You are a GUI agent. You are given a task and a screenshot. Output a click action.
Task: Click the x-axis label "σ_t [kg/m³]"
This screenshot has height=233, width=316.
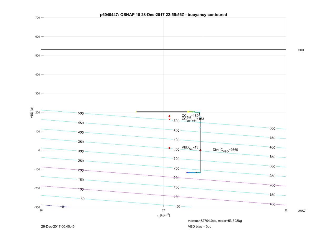[x=163, y=216]
